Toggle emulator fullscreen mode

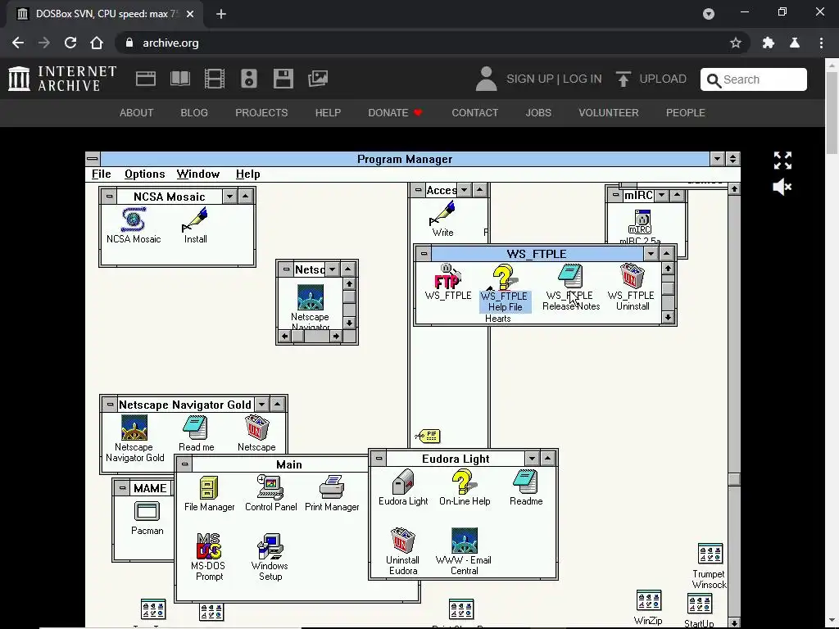tap(782, 161)
